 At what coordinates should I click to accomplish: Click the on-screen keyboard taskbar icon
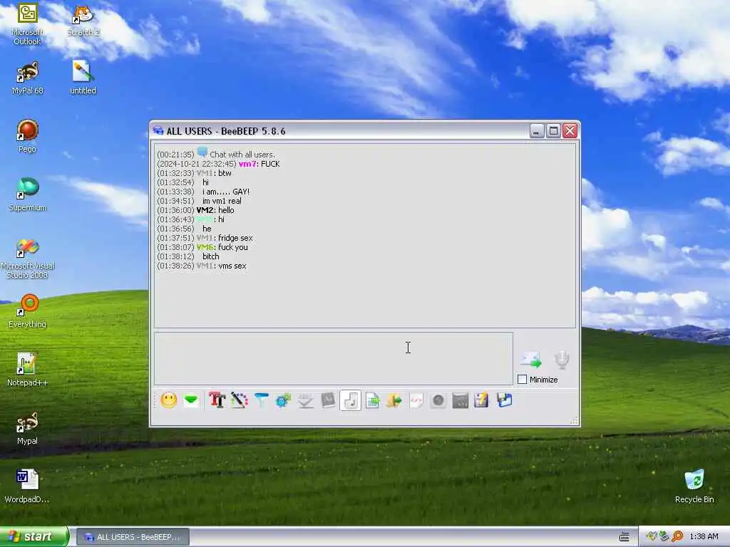[624, 537]
